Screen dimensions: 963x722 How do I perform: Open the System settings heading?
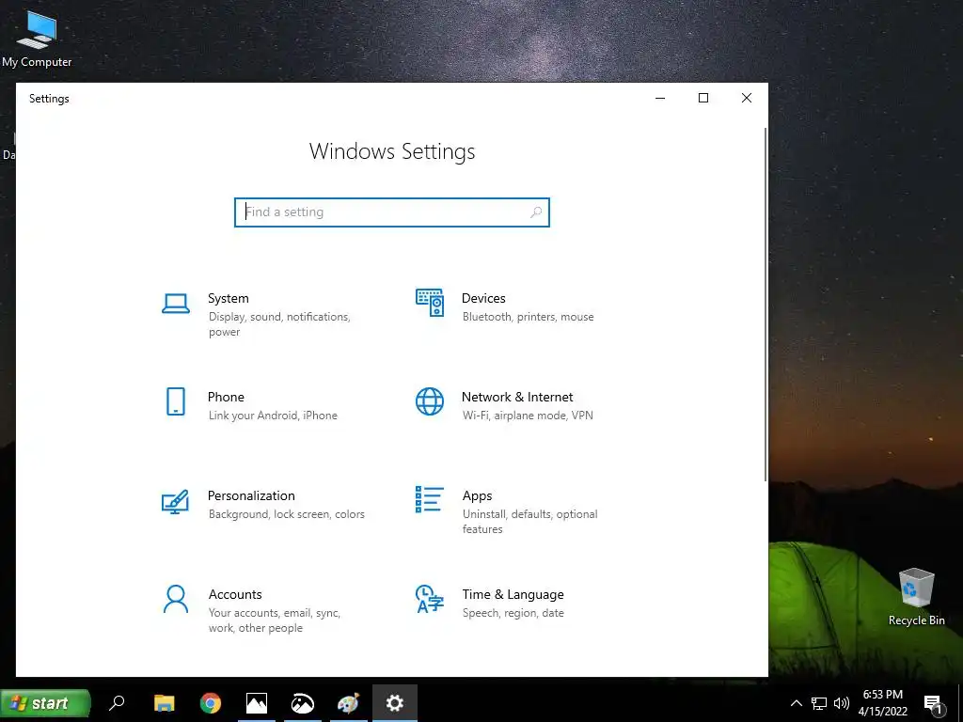click(x=228, y=298)
